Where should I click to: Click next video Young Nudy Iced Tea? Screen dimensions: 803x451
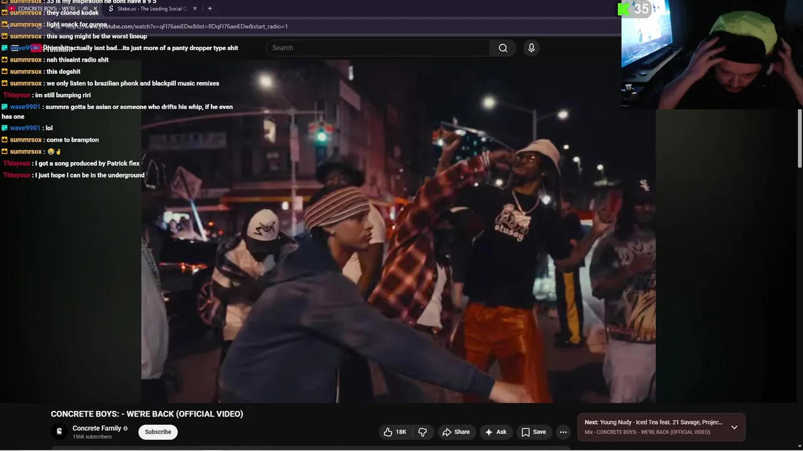pos(654,422)
